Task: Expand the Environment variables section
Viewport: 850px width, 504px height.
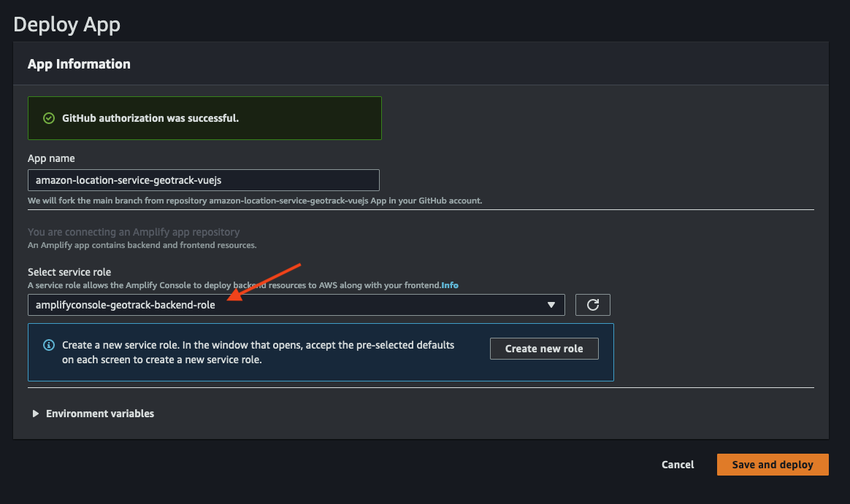Action: click(x=93, y=414)
